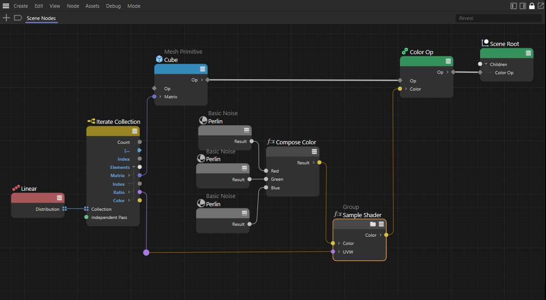Open the Compose Color node's menu icon
Image resolution: width=546 pixels, height=300 pixels.
click(314, 152)
